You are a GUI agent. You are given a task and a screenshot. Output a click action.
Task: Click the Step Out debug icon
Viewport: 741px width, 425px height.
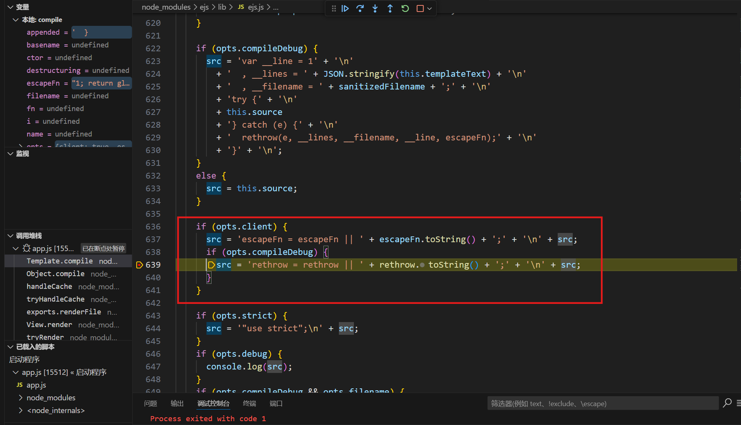pos(390,8)
